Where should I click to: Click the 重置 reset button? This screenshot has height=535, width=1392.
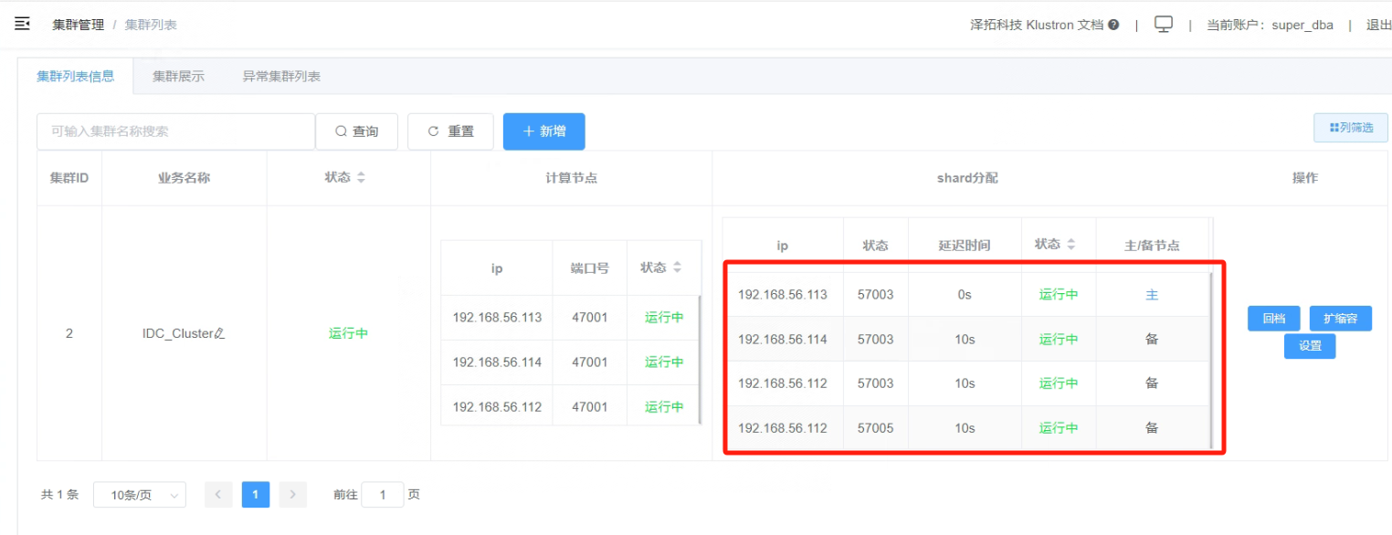click(x=450, y=131)
